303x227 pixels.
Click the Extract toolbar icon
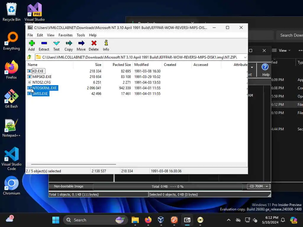tap(44, 46)
